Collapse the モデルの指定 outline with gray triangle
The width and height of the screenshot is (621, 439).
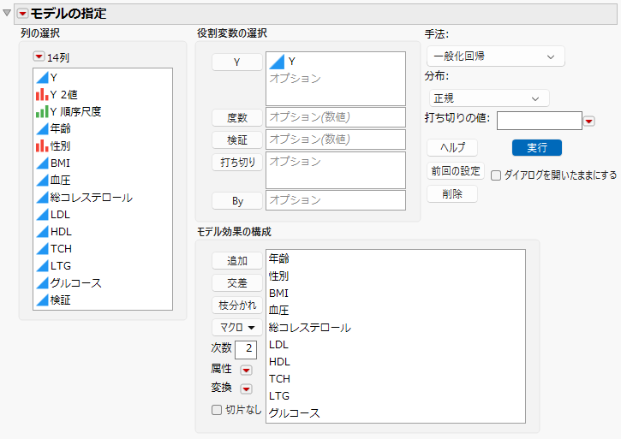7,13
